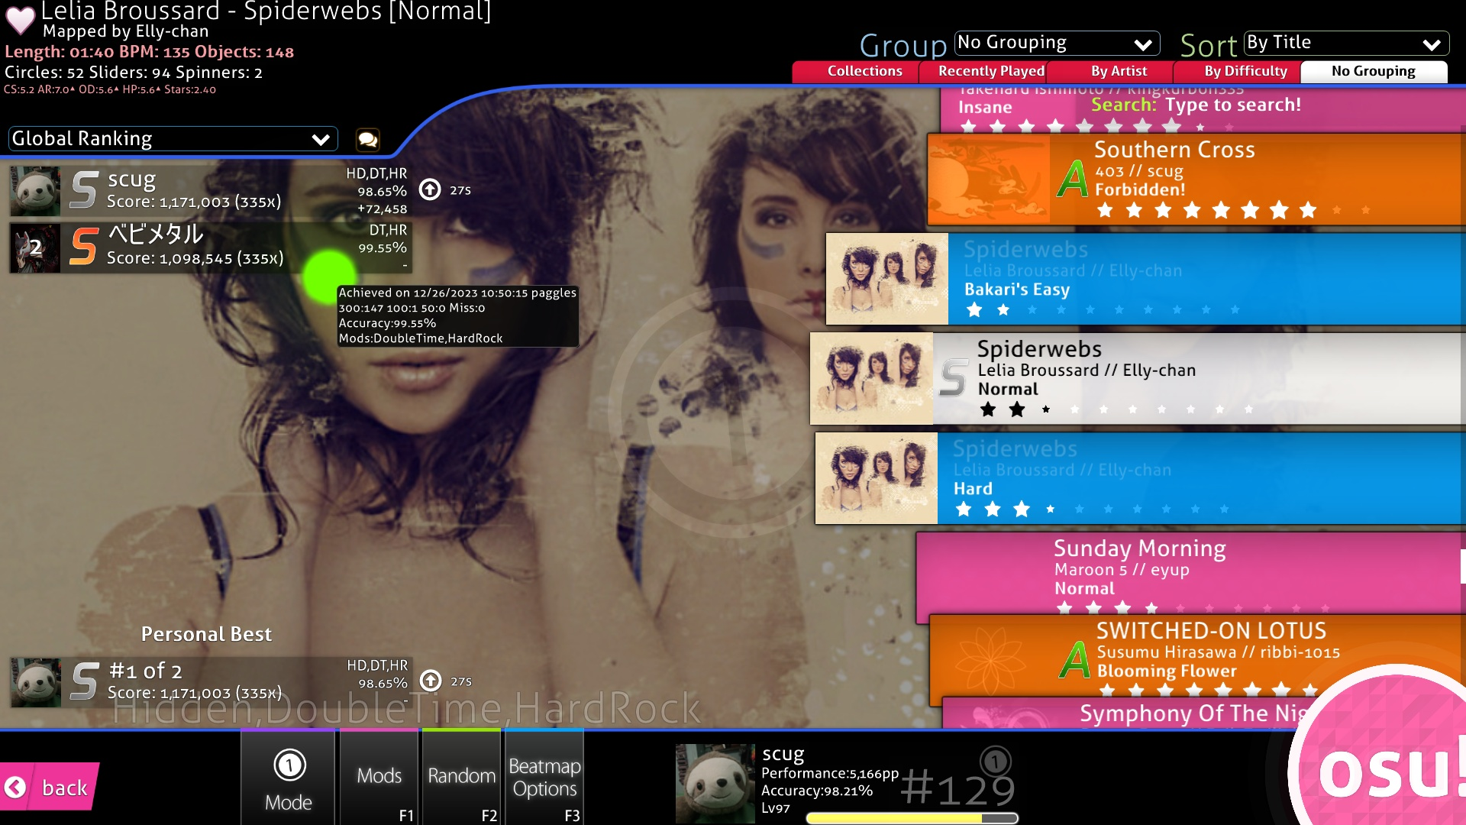Click the scug sloth avatar in bottom user panel
The image size is (1466, 825).
715,785
